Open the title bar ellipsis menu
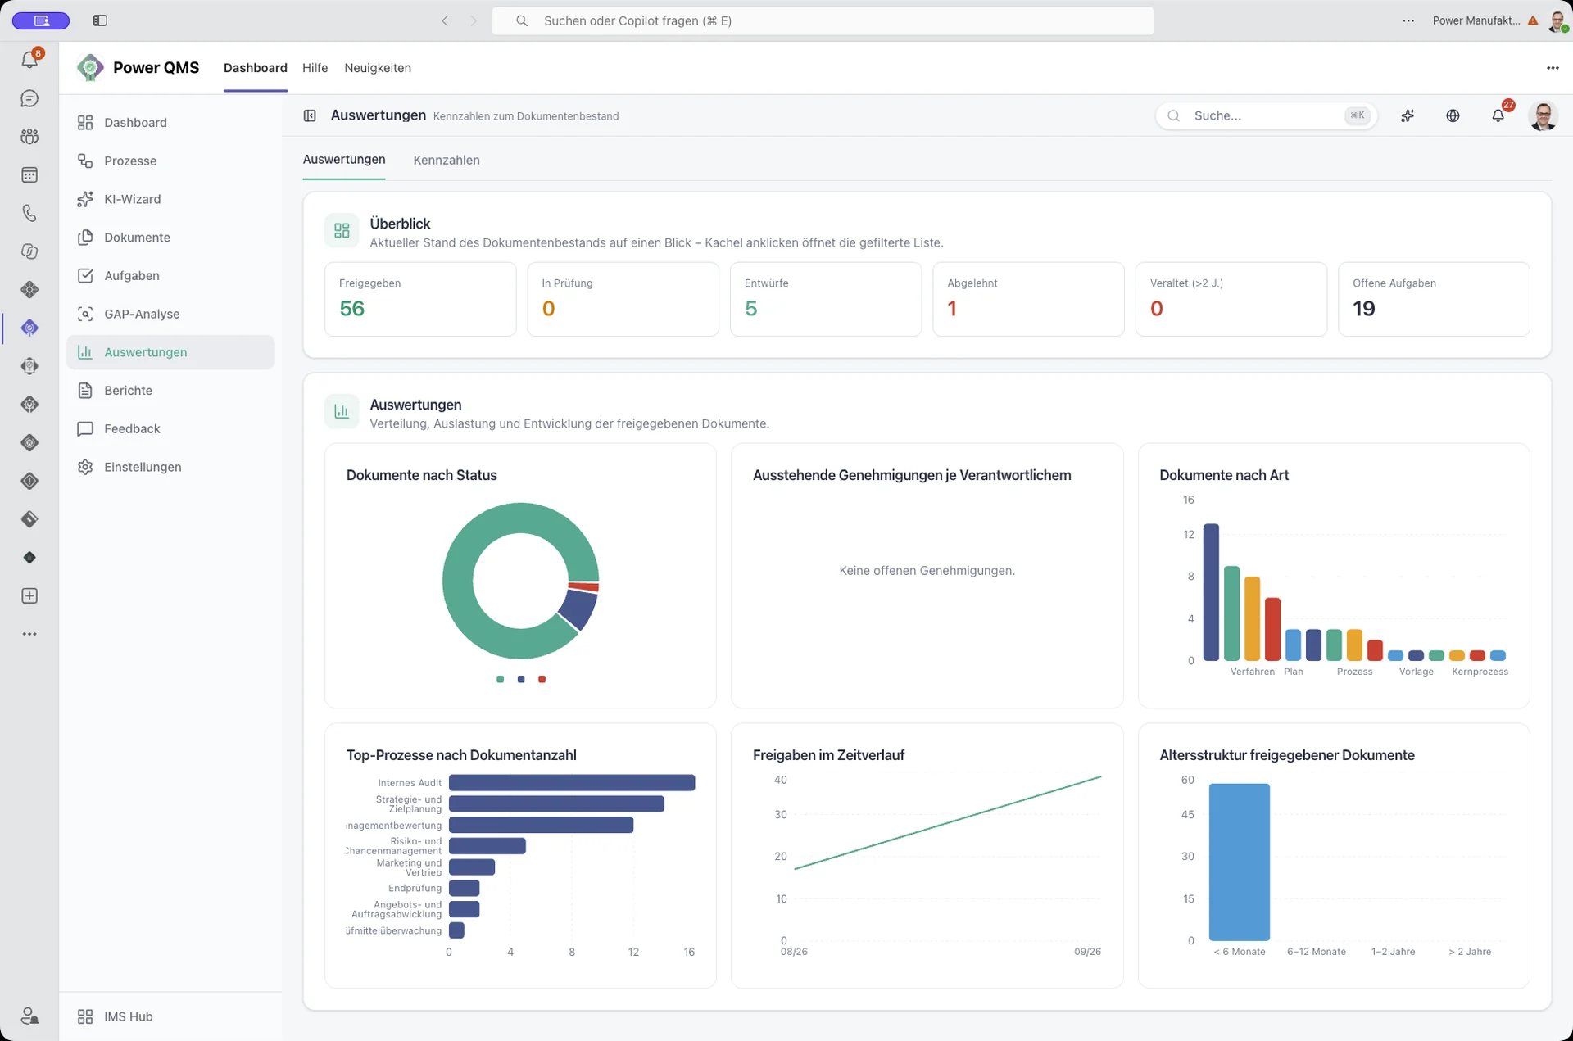Screen dimensions: 1573x1041 [x=1408, y=20]
